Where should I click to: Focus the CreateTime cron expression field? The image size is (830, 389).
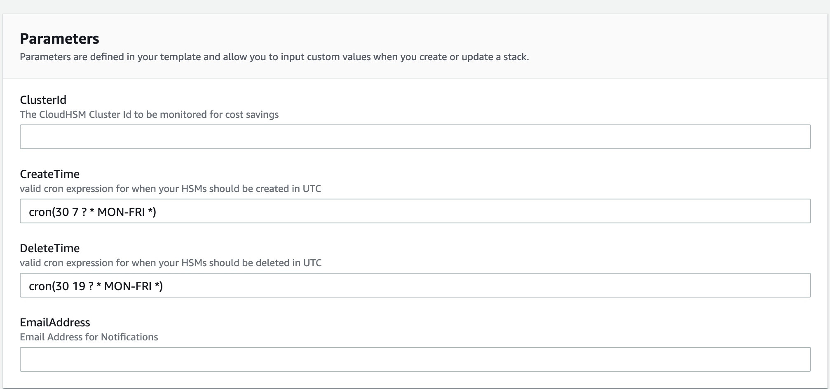[415, 211]
